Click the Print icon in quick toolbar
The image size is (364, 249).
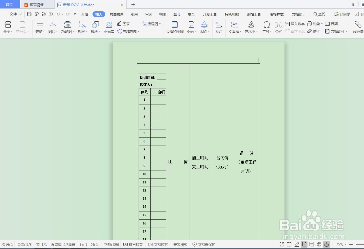[x=44, y=14]
